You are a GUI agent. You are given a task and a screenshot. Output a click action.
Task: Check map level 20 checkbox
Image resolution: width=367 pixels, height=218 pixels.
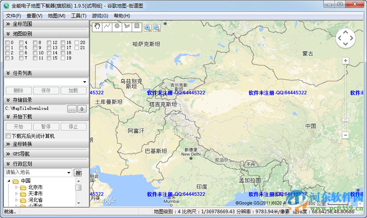pyautogui.click(x=77, y=42)
